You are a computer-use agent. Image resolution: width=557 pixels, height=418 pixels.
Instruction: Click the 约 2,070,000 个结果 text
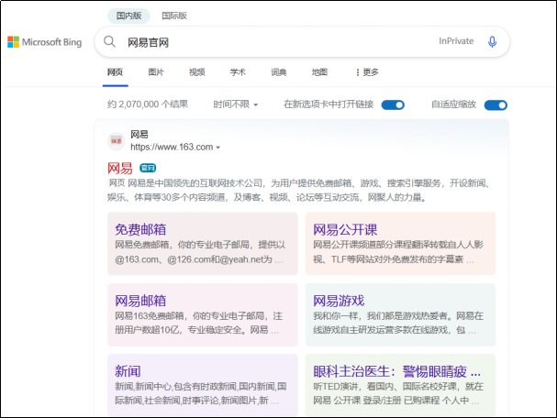[x=148, y=104]
